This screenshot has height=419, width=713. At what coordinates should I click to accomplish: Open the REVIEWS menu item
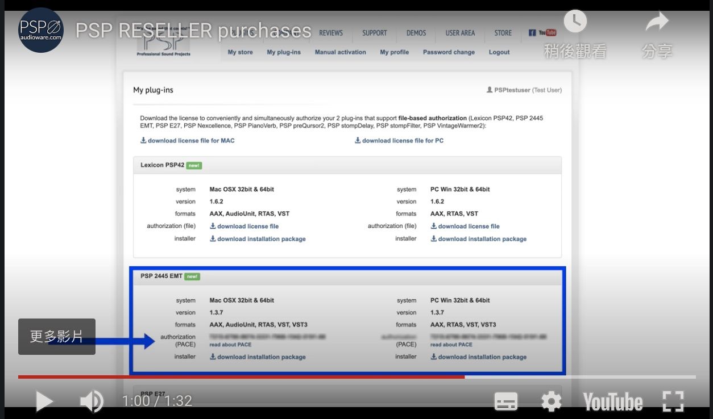click(331, 33)
